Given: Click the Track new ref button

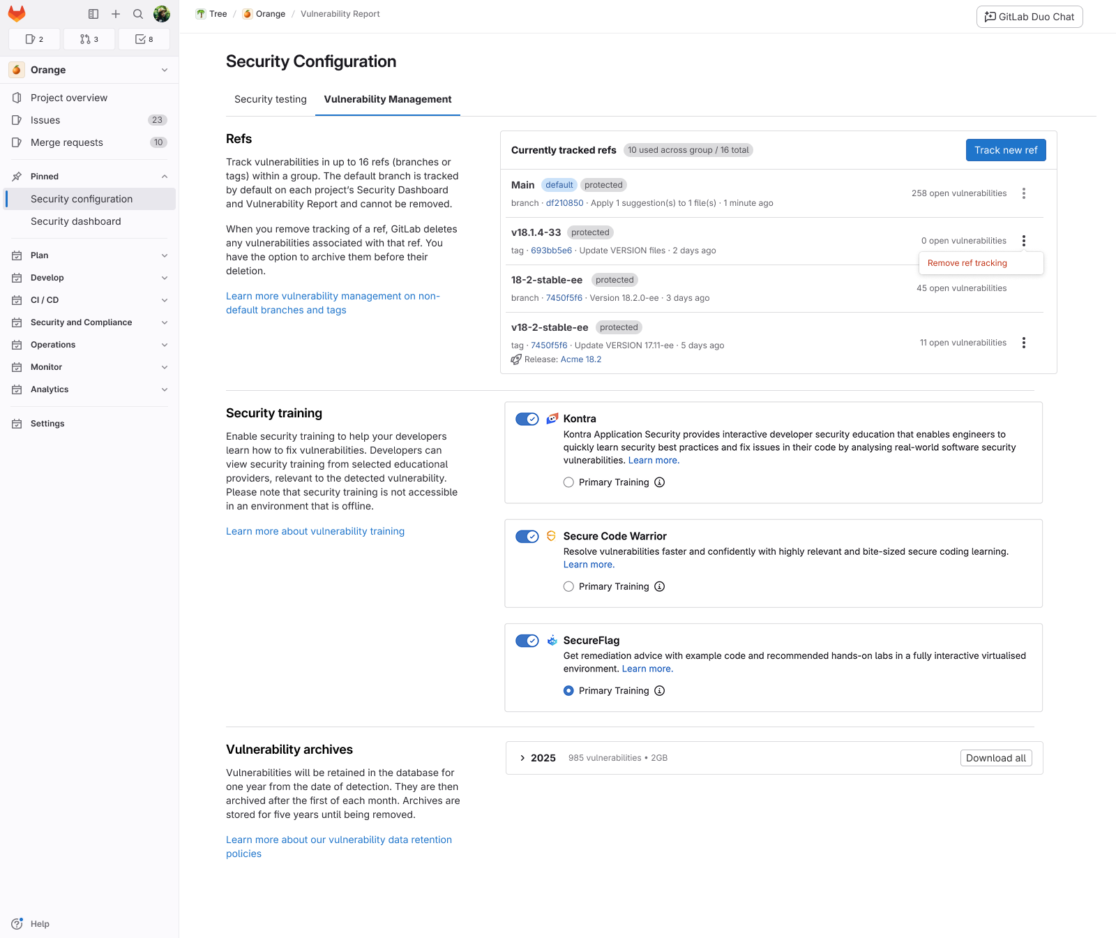Looking at the screenshot, I should (1006, 150).
